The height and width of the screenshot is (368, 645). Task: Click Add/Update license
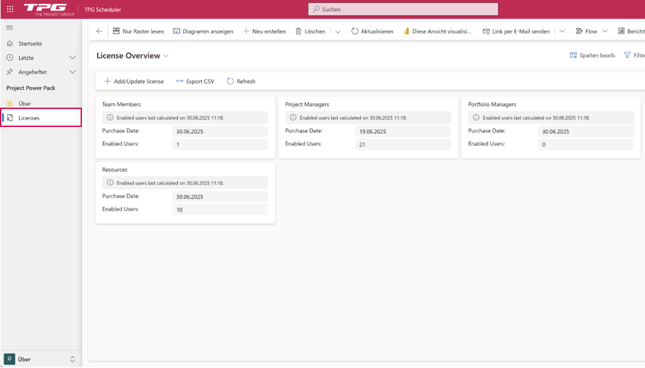[x=134, y=81]
